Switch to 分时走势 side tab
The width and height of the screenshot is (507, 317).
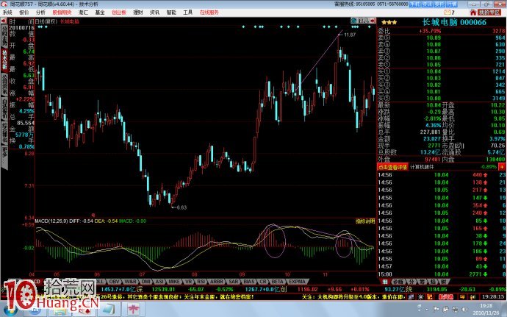4,33
